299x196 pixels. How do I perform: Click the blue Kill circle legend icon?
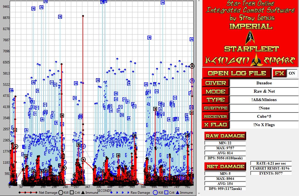coord(155,193)
